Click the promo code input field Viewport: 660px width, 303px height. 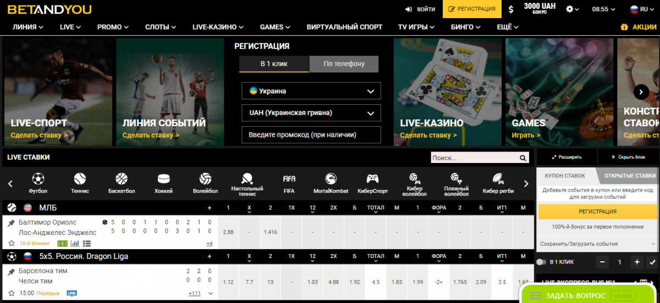click(311, 134)
